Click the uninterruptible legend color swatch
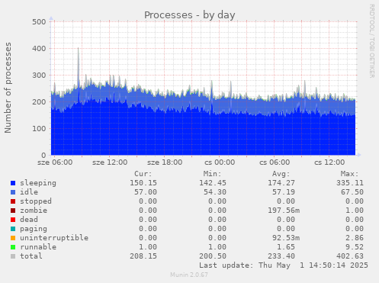The image size is (379, 283). coord(13,238)
